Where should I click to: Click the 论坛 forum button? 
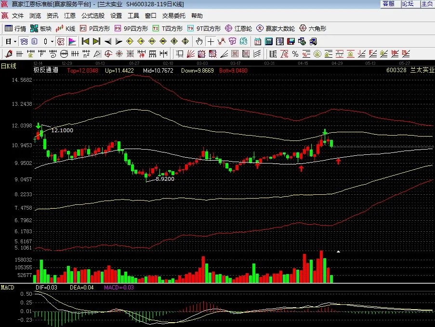pyautogui.click(x=408, y=4)
